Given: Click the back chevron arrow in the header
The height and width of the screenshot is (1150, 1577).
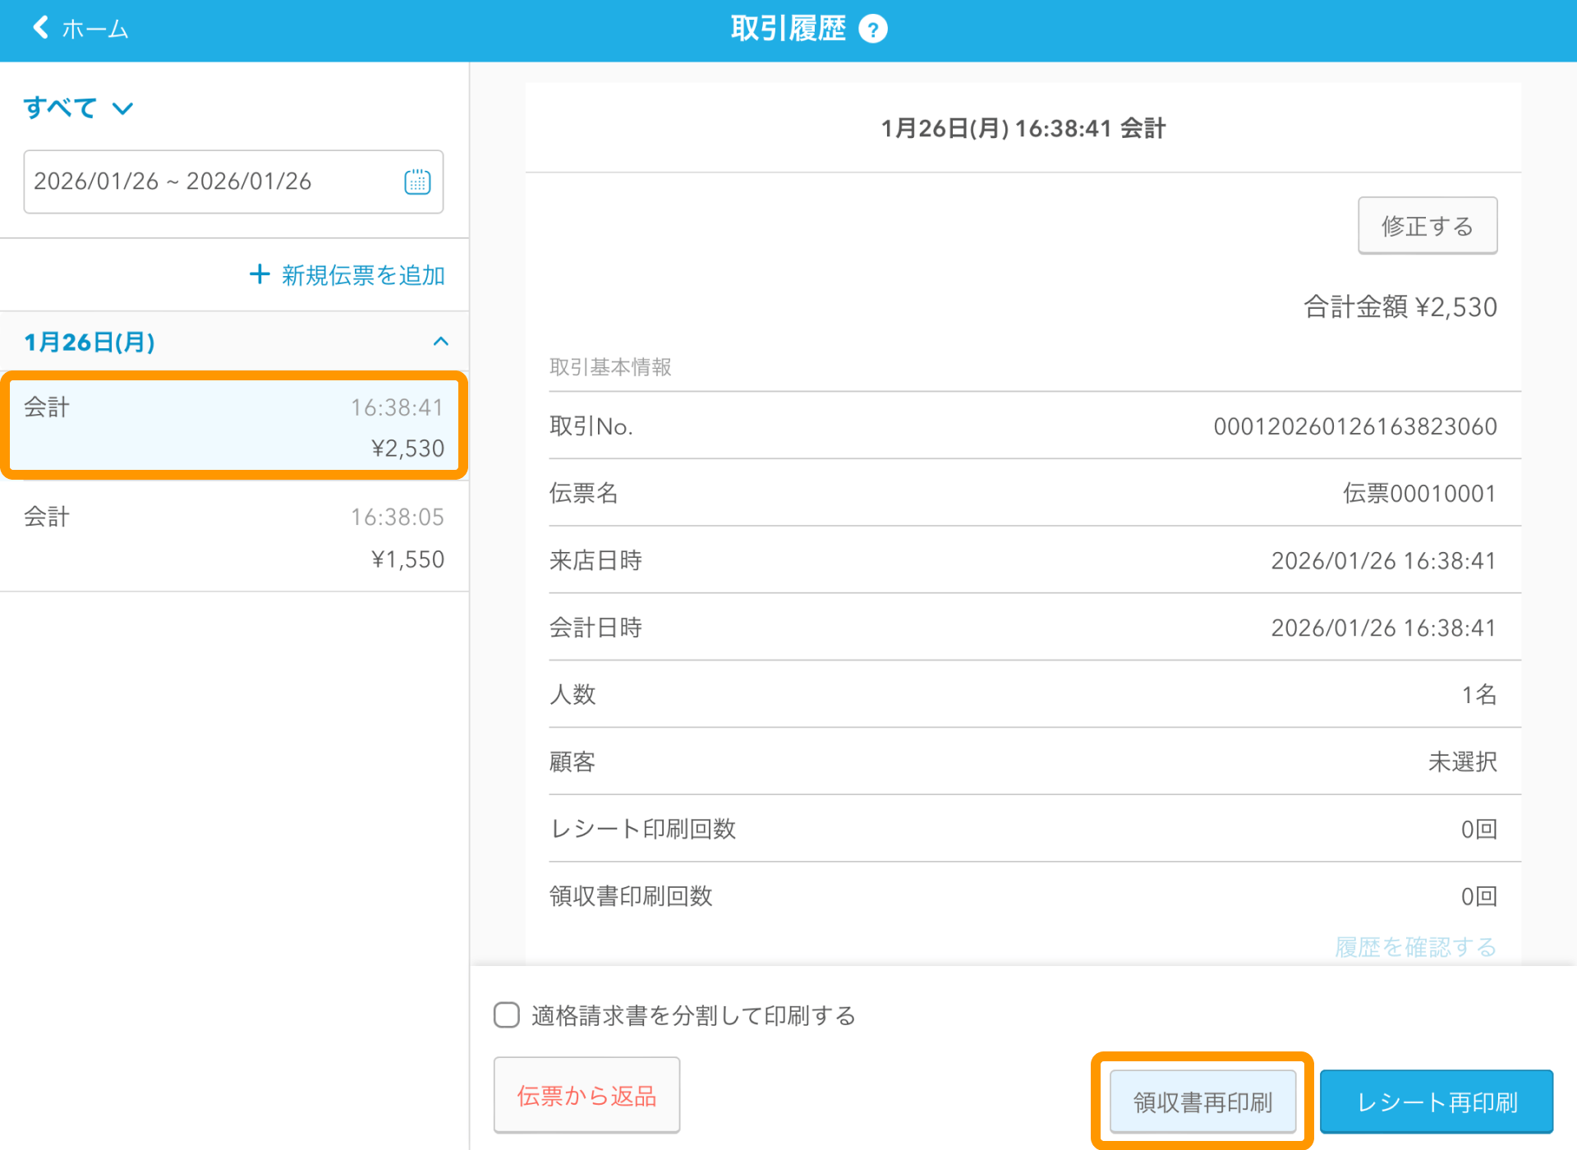Looking at the screenshot, I should (39, 27).
